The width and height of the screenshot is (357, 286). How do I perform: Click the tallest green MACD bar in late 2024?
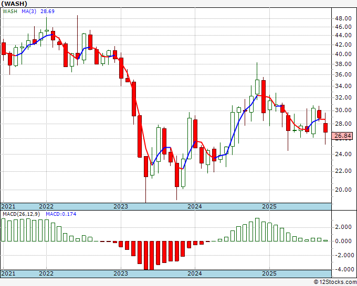click(257, 229)
